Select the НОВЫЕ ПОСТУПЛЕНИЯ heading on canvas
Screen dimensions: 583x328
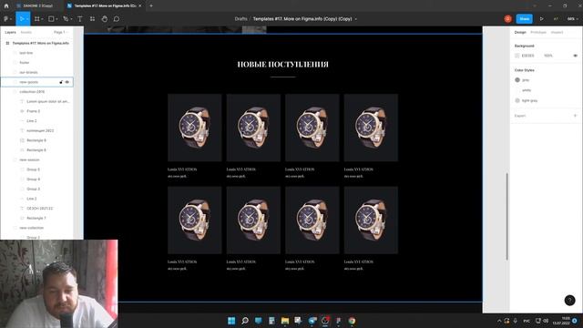[283, 65]
